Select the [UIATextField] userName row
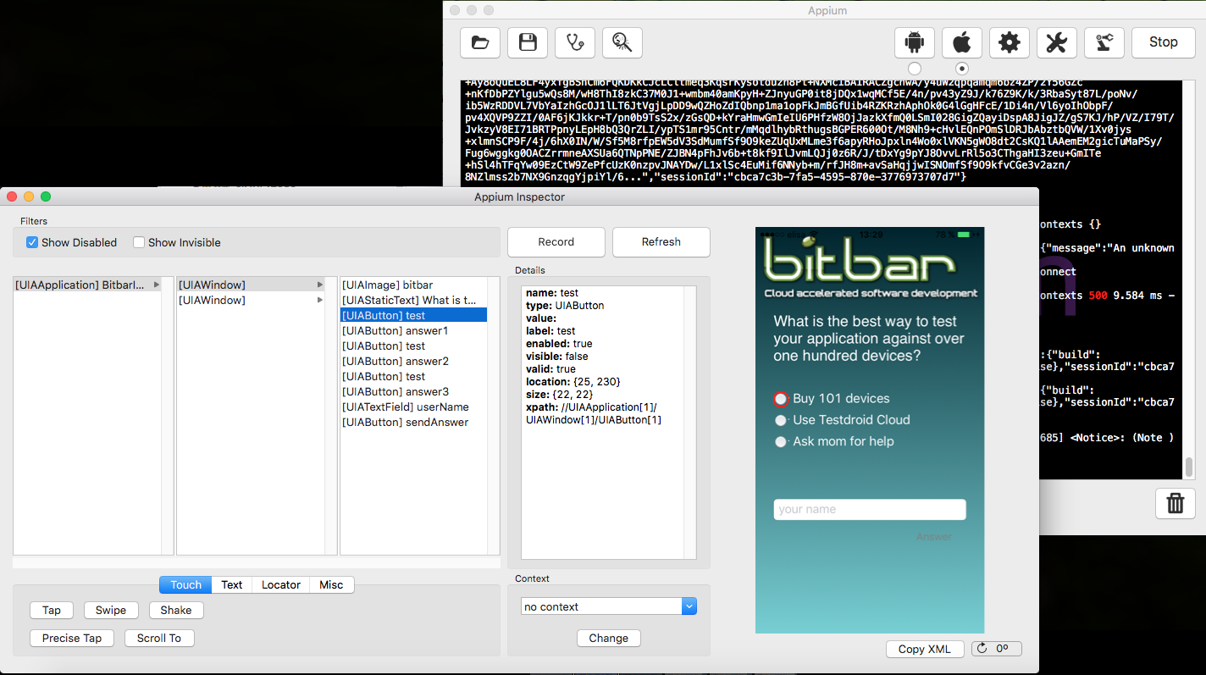This screenshot has height=675, width=1206. point(413,407)
